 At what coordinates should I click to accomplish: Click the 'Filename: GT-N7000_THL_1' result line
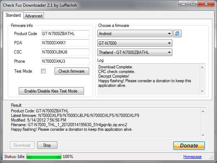click(x=69, y=125)
